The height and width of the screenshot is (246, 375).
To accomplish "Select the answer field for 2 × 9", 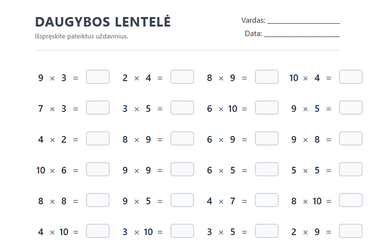I will [351, 231].
